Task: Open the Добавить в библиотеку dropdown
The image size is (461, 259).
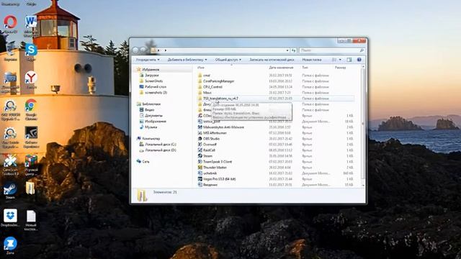Action: (187, 60)
